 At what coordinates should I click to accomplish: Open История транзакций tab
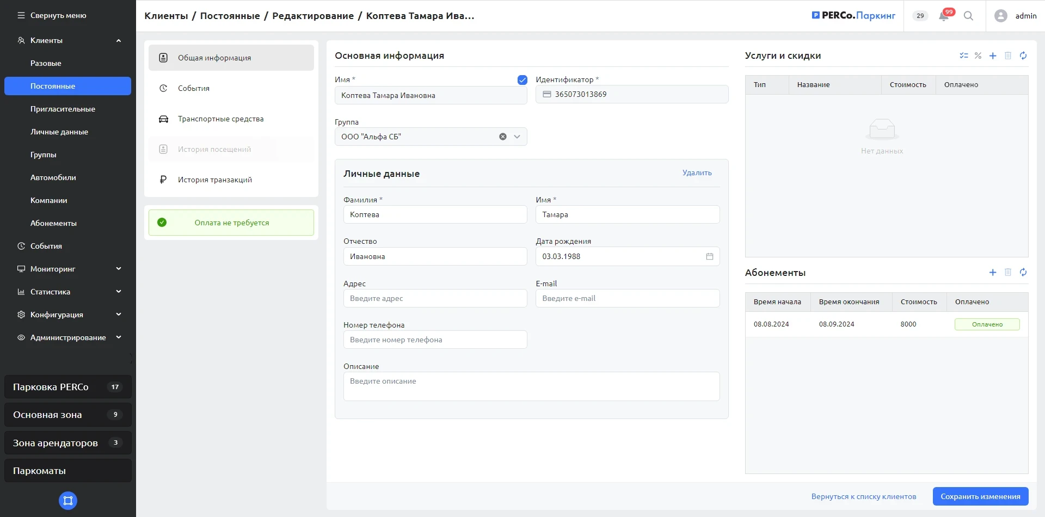tap(214, 180)
